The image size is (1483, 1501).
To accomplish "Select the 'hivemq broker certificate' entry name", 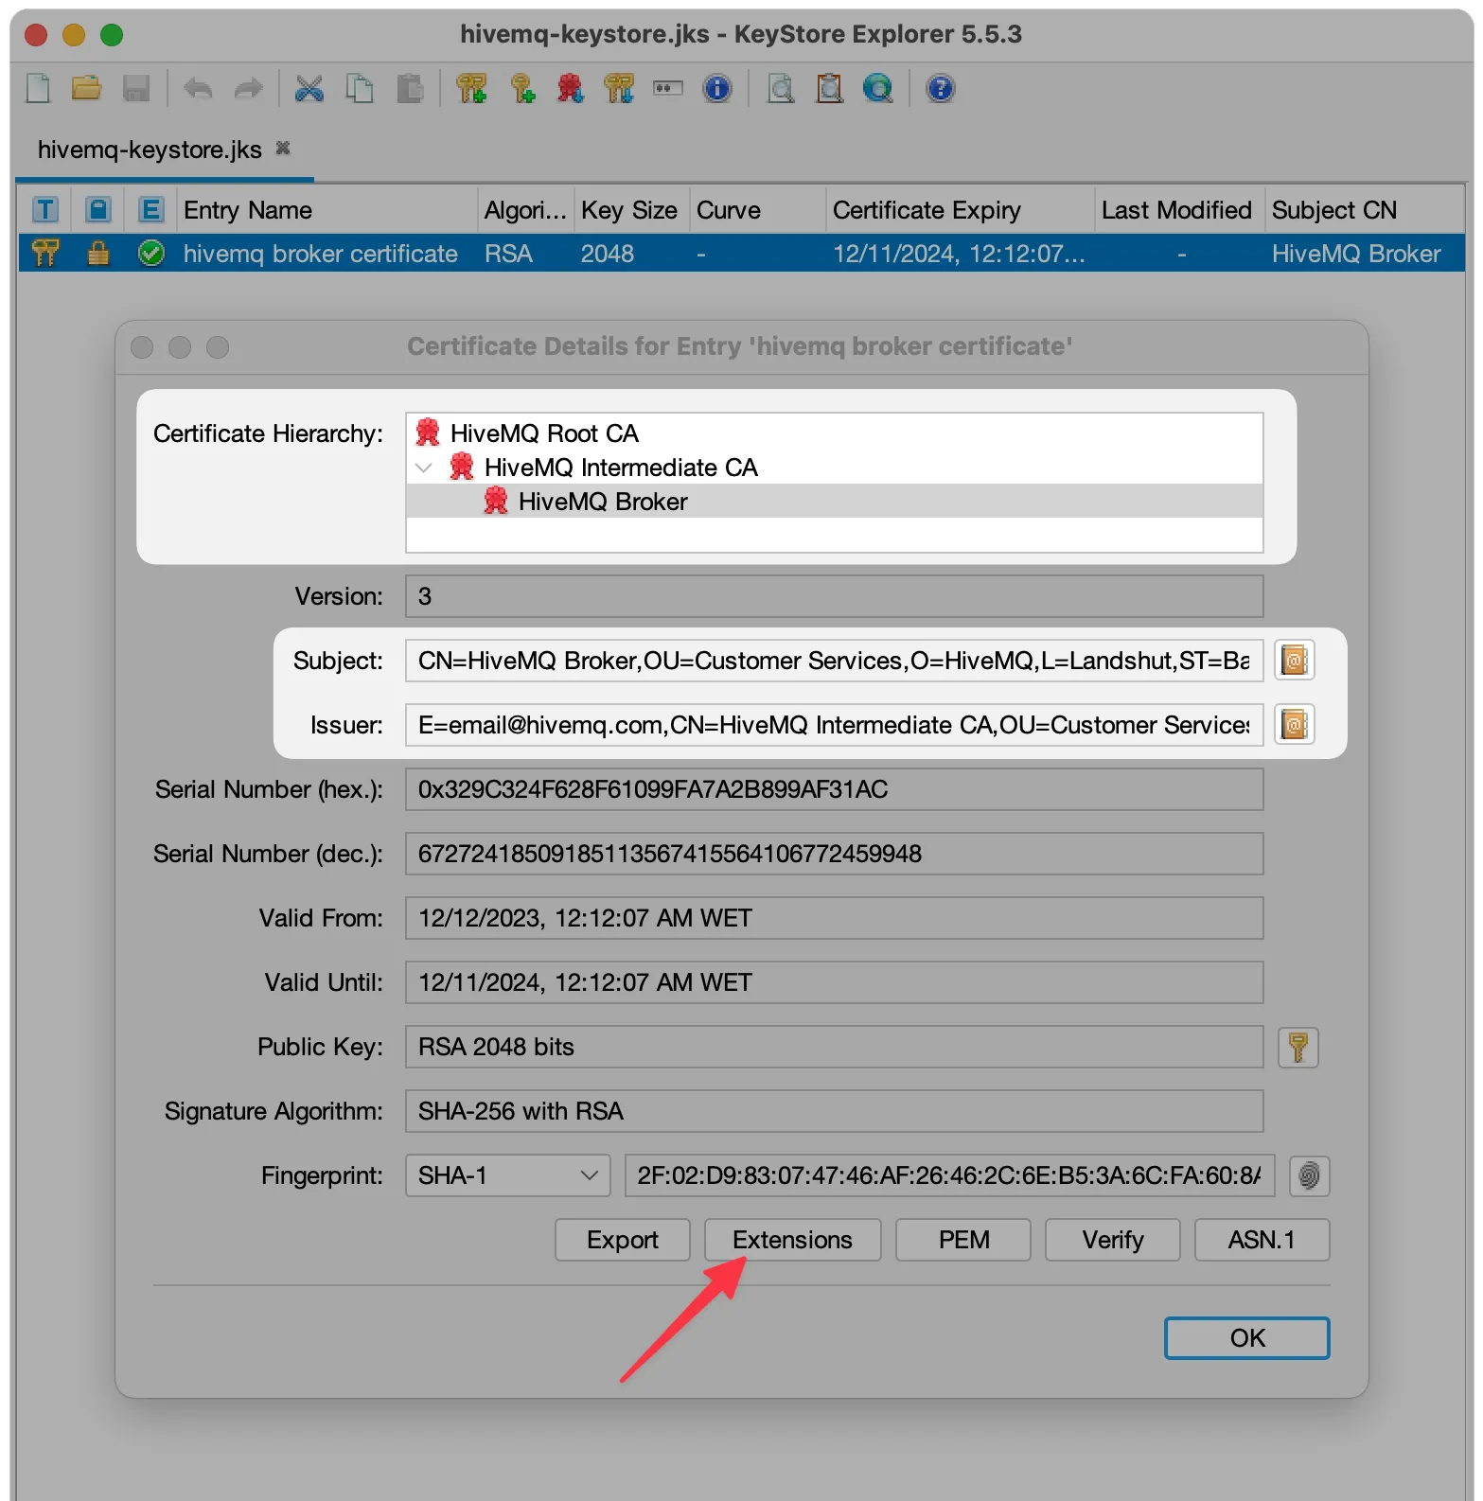I will (321, 254).
